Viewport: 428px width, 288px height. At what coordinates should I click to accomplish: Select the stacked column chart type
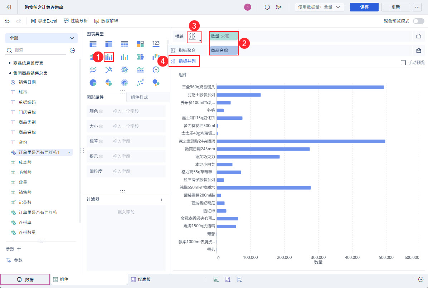109,57
